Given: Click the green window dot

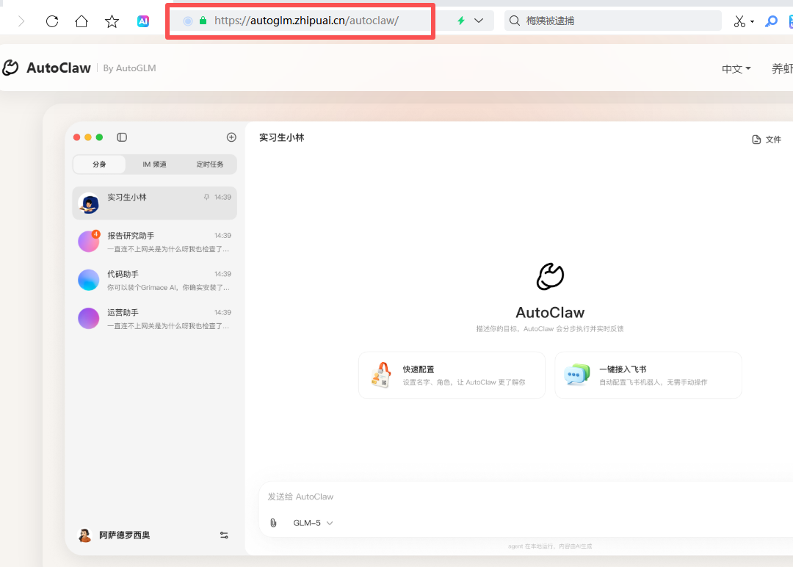Looking at the screenshot, I should 100,137.
